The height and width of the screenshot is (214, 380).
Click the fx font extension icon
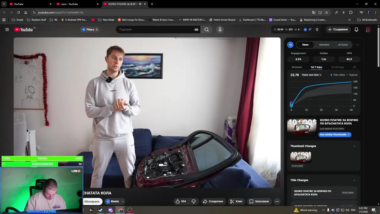click(x=336, y=12)
